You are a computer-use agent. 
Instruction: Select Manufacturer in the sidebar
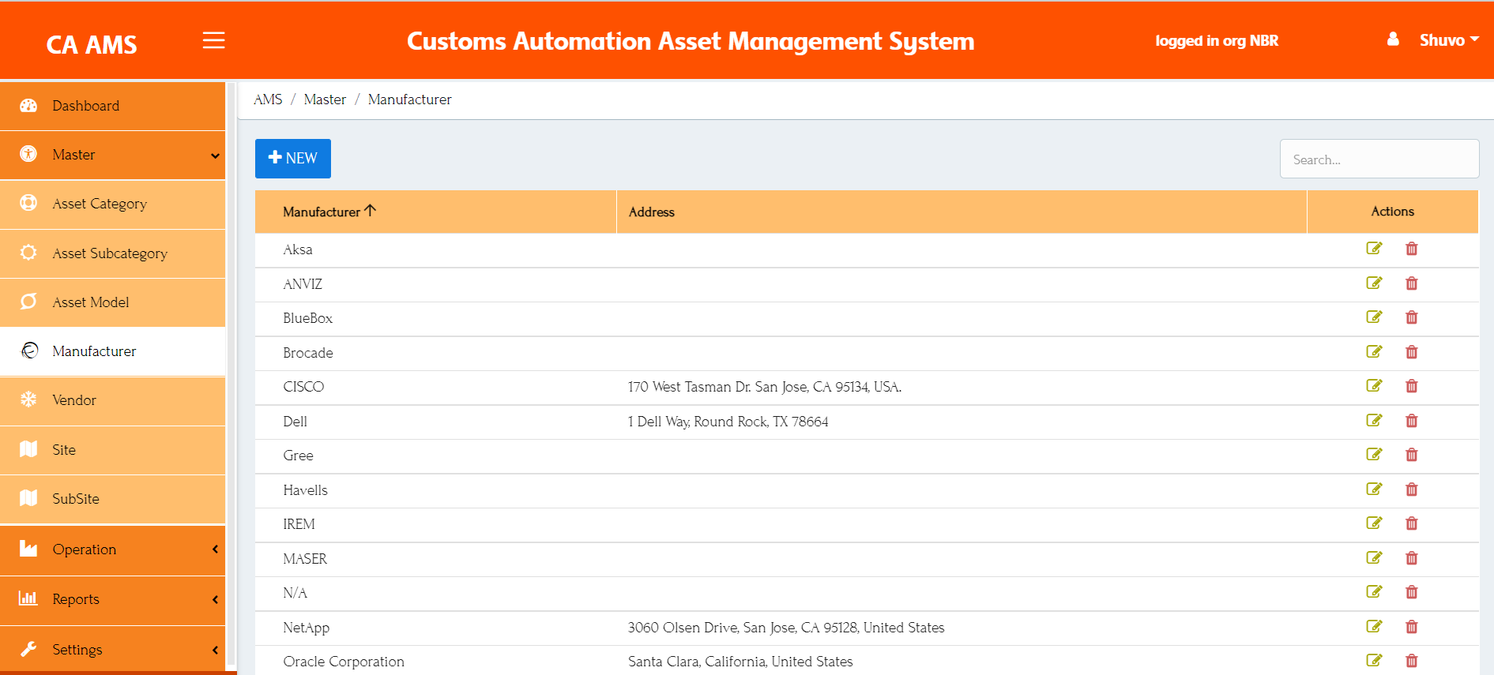[113, 351]
